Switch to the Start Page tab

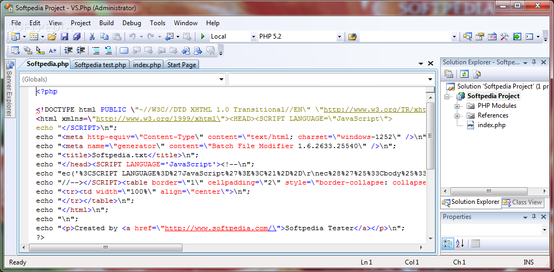181,64
